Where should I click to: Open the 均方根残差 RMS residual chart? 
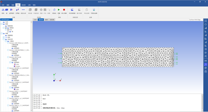[72, 10]
